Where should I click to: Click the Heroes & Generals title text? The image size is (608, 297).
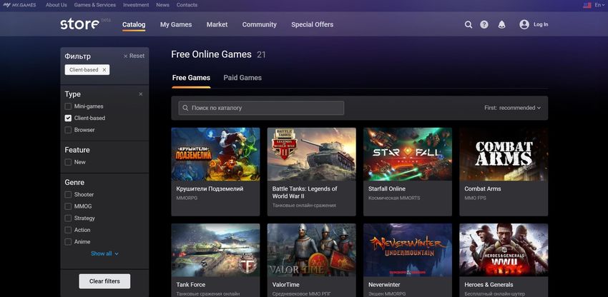coord(489,285)
